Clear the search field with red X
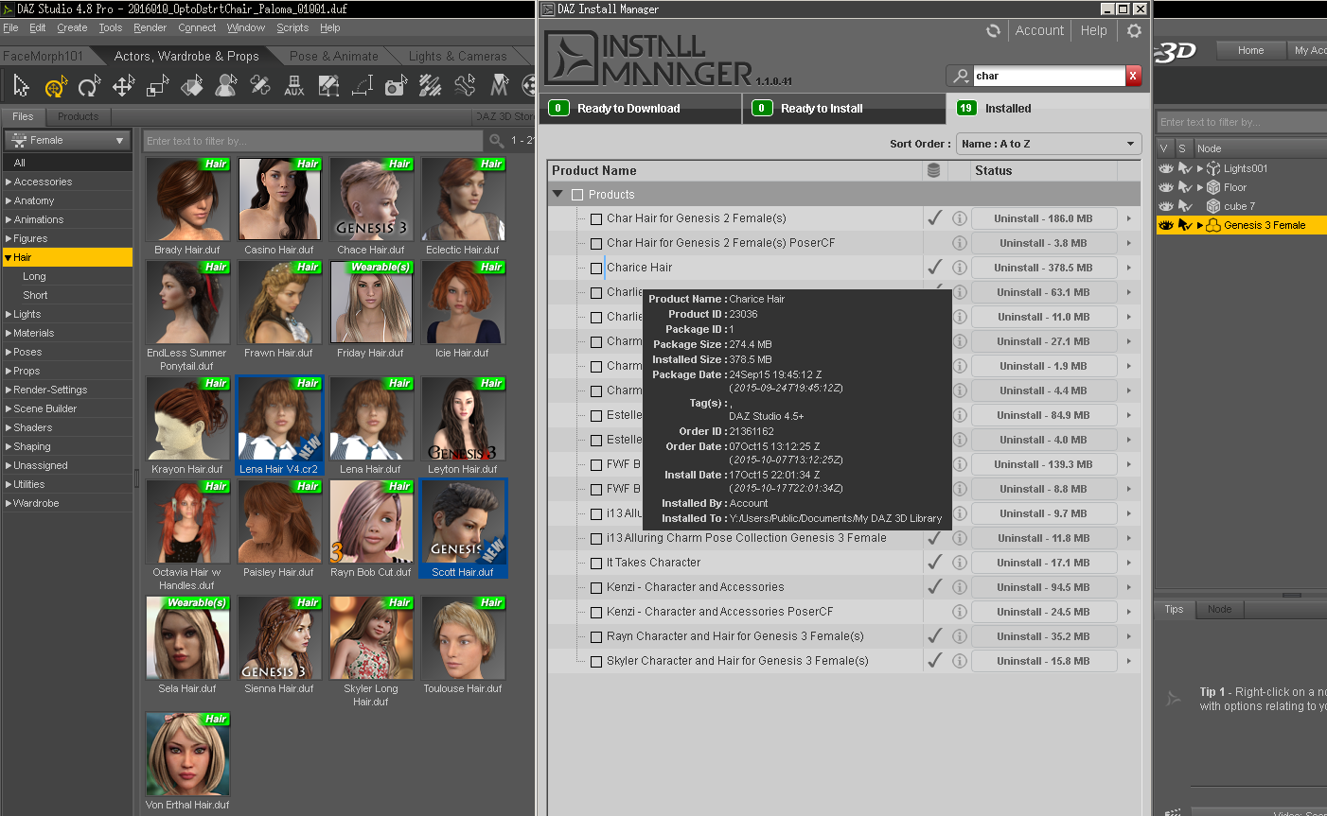The image size is (1327, 816). pyautogui.click(x=1133, y=76)
